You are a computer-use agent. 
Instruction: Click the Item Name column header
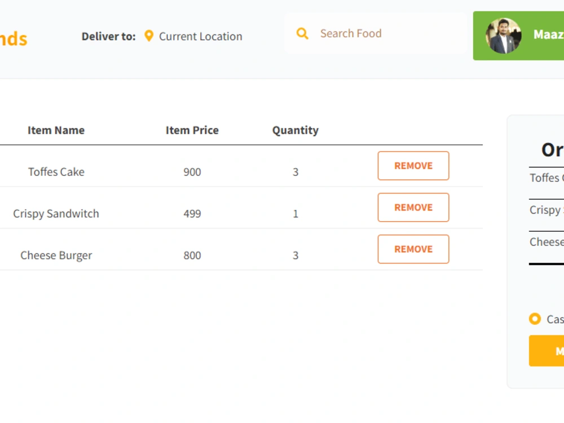56,130
